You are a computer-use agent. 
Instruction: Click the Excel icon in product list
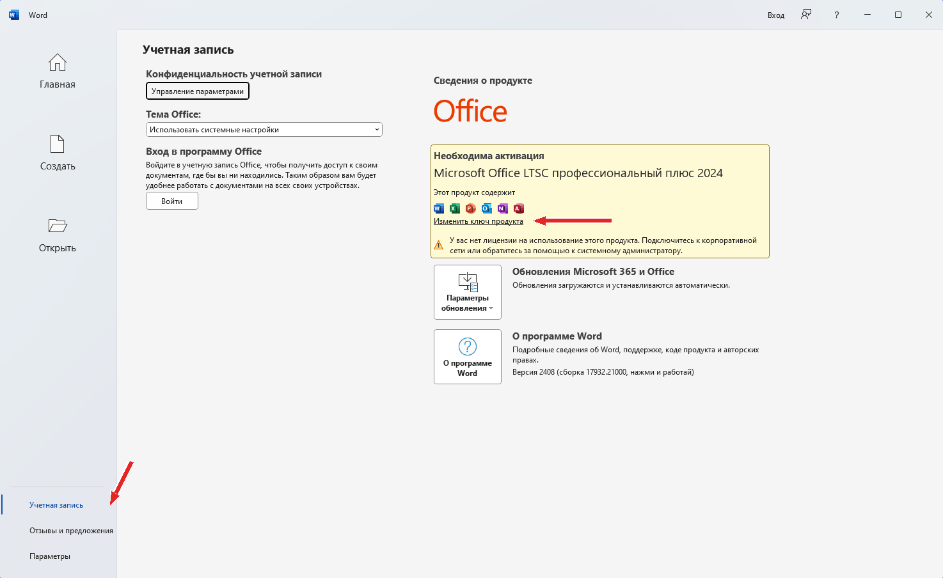[455, 208]
